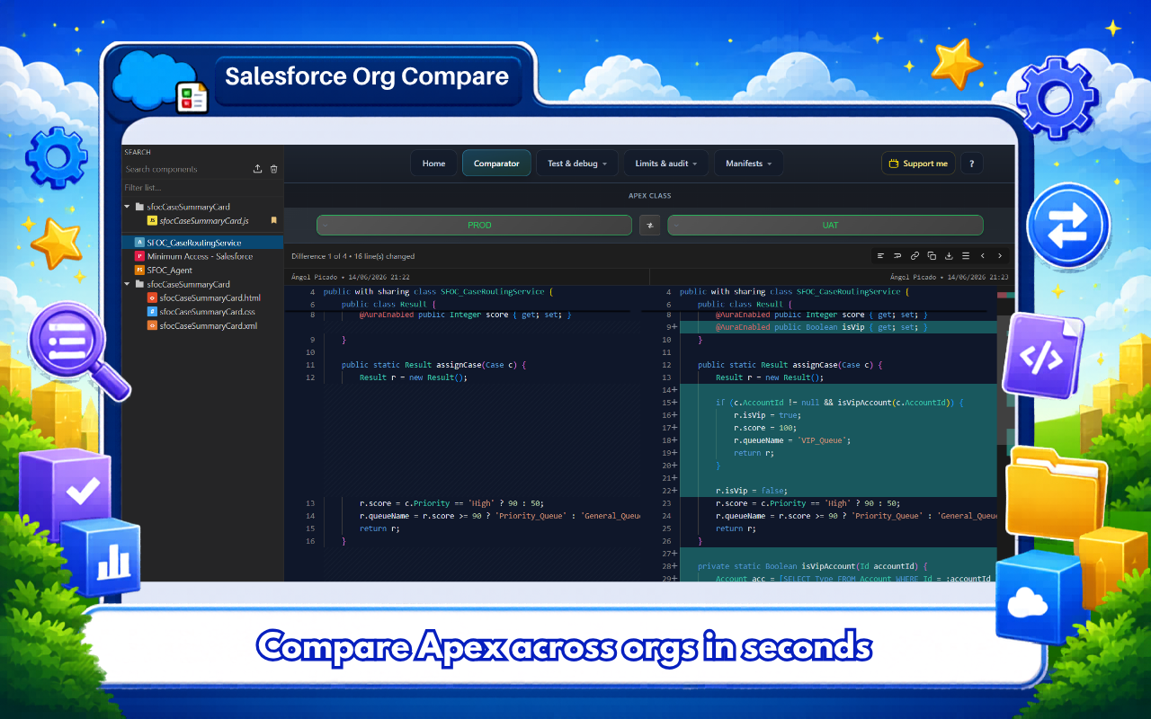Screen dimensions: 1151x719
Task: Open the UAT org selector
Action: pyautogui.click(x=825, y=226)
